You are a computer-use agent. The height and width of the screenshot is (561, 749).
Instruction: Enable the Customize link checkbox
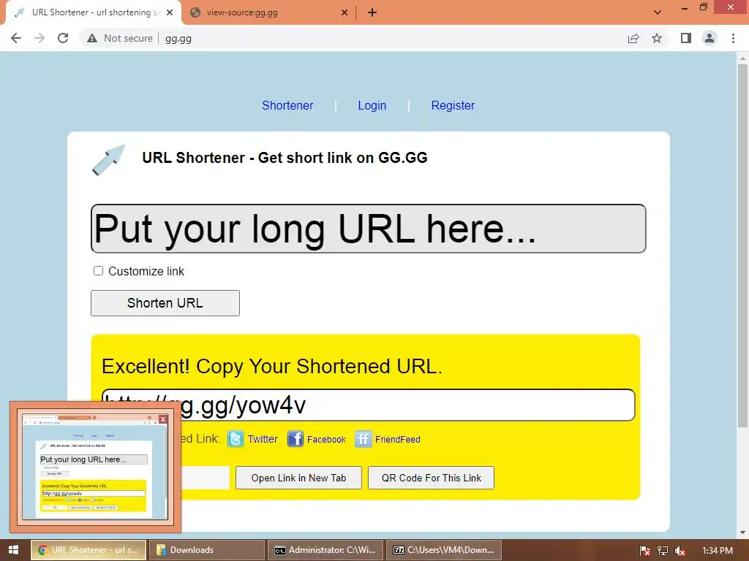99,271
